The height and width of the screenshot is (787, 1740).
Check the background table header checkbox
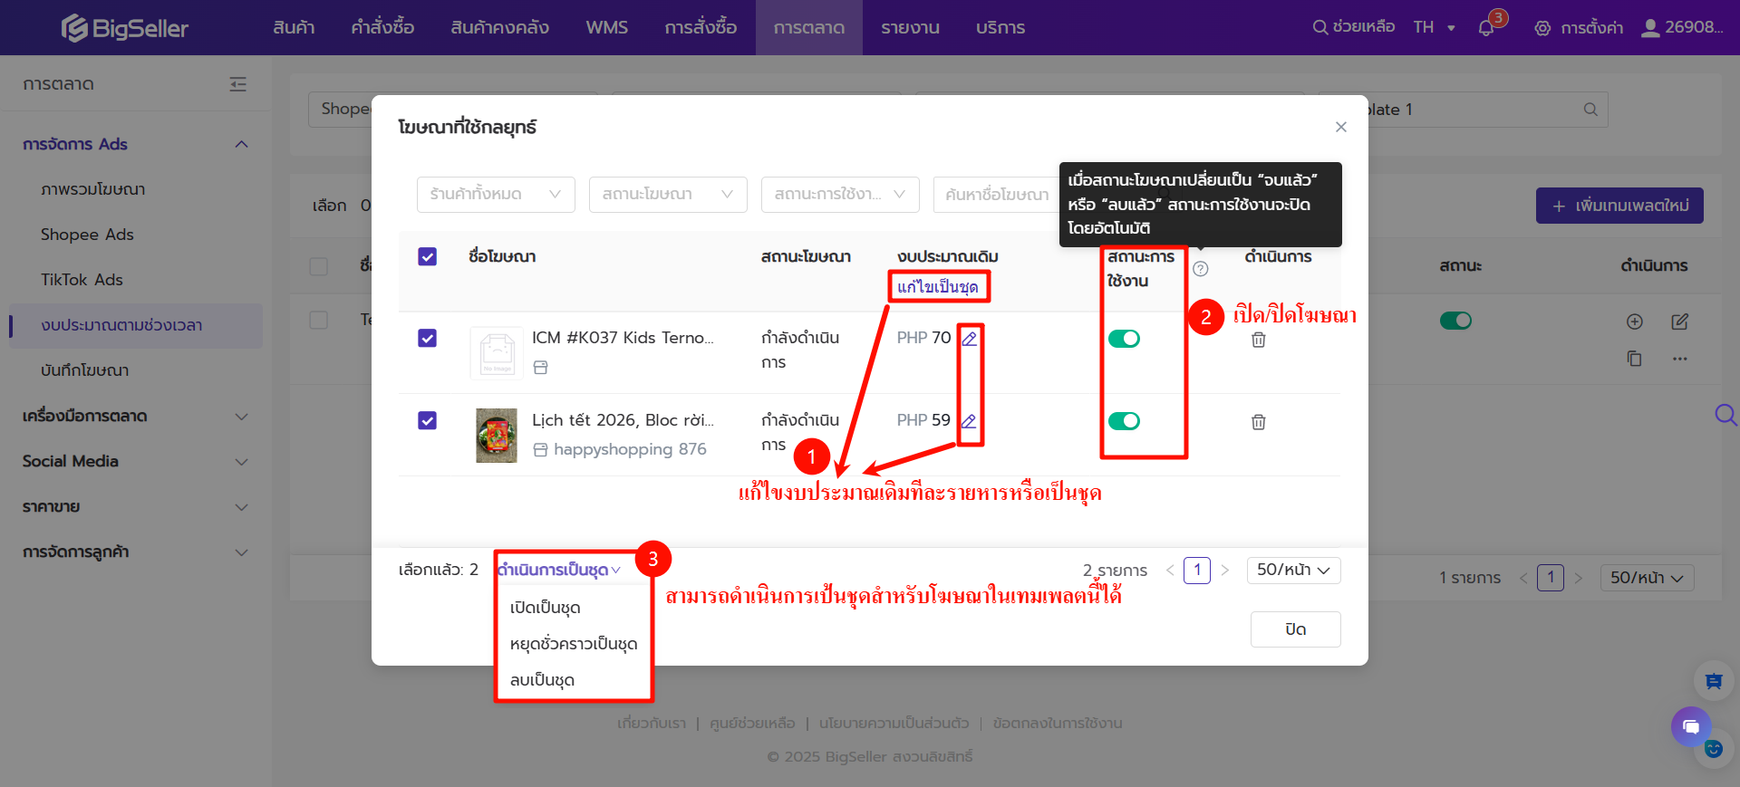click(319, 266)
